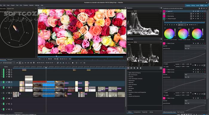209x115 pixels.
Task: Show main effects list icon in Effects panel
Action: [128, 68]
